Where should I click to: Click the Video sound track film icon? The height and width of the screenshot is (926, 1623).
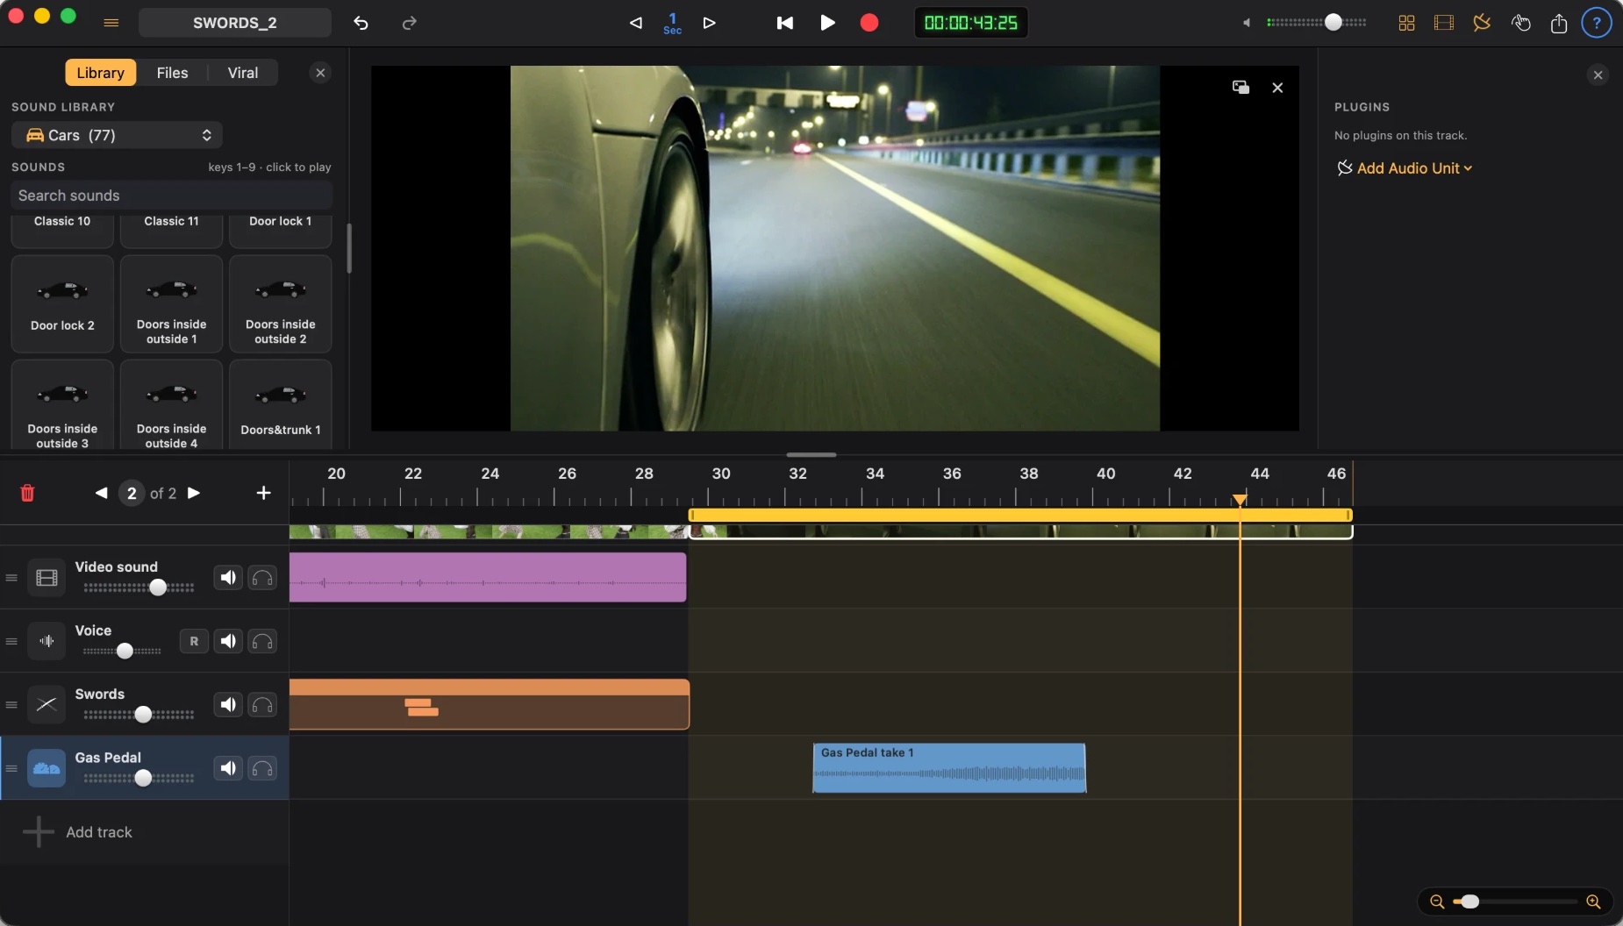point(46,578)
